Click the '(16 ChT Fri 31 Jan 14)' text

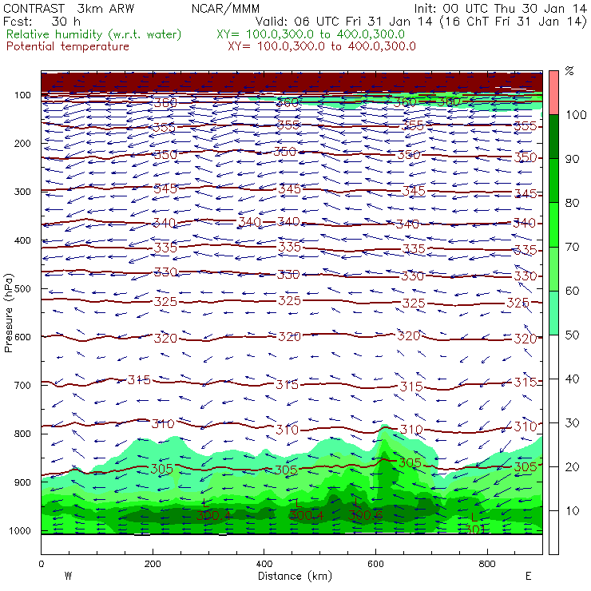coord(513,22)
